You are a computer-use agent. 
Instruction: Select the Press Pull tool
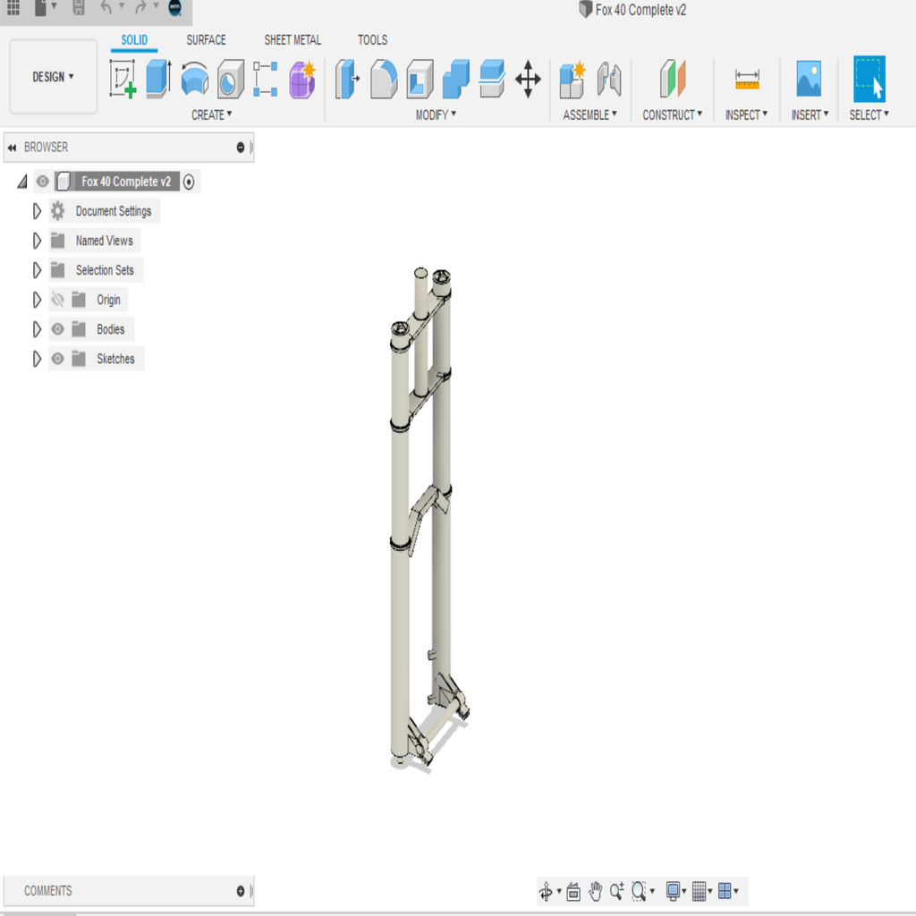pos(347,79)
